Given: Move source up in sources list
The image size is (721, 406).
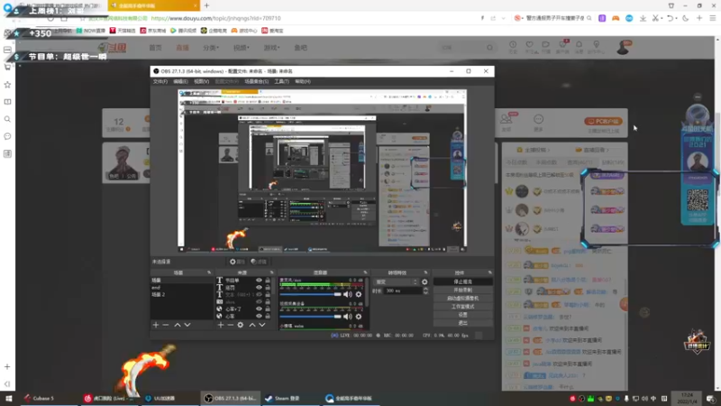Looking at the screenshot, I should tap(252, 325).
